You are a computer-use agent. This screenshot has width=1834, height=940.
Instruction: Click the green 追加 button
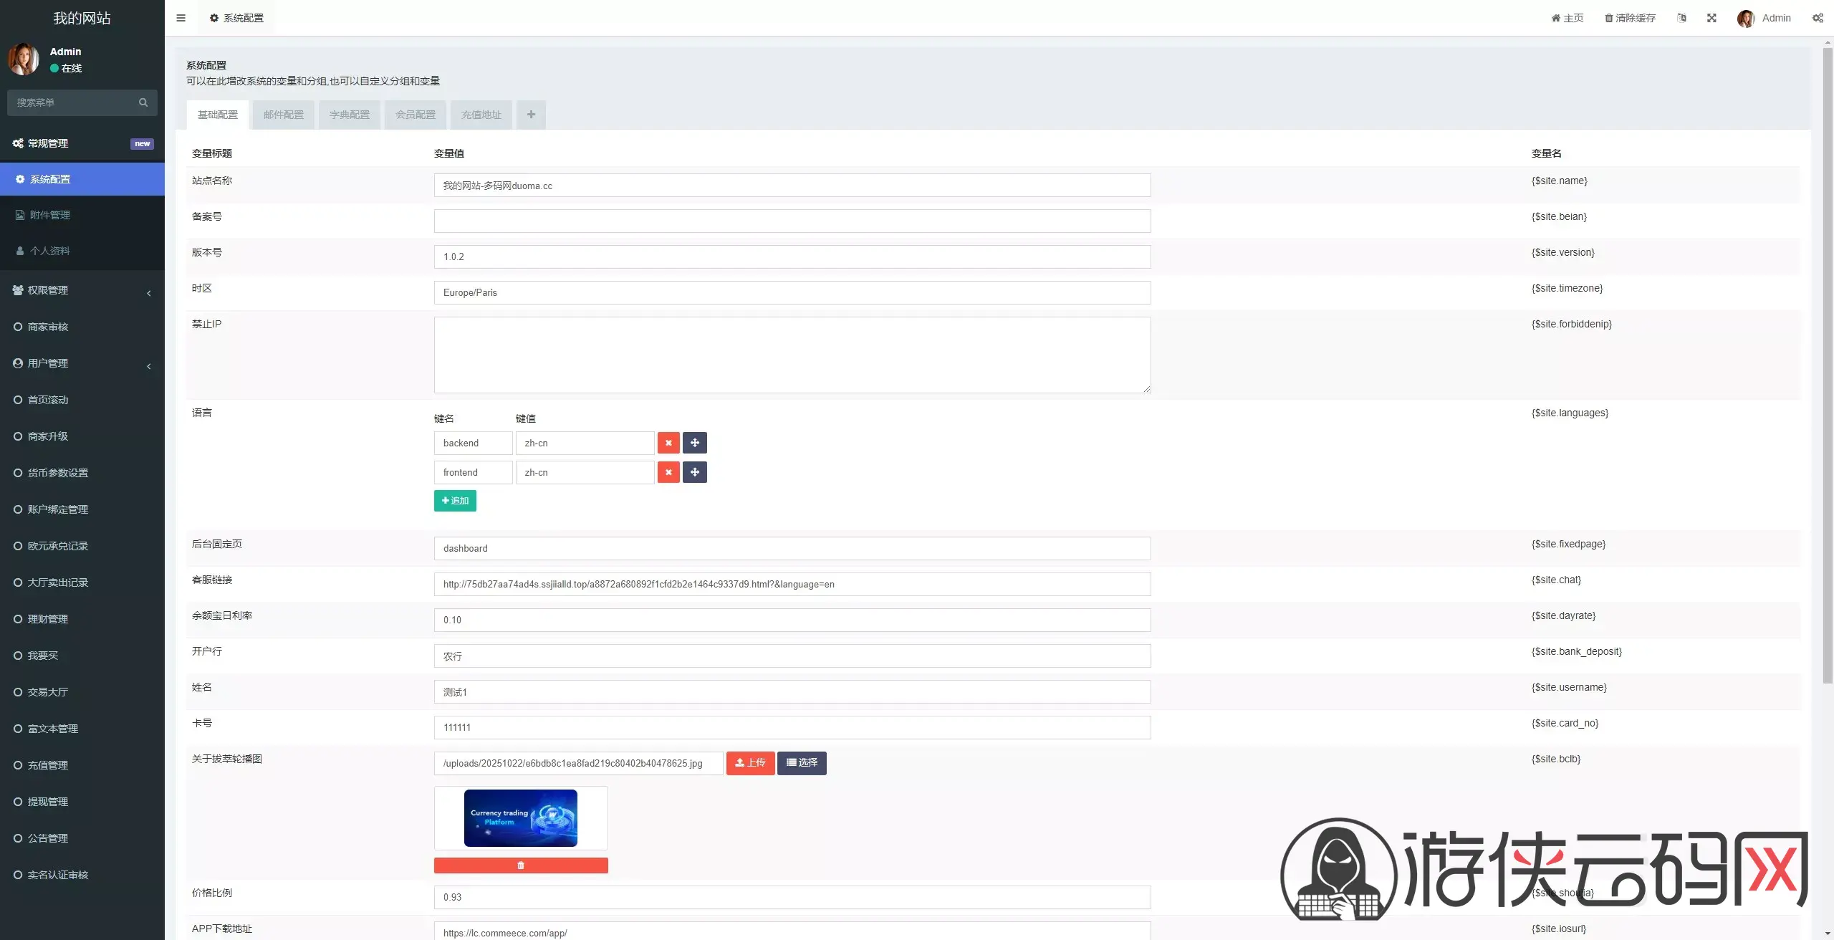tap(455, 501)
